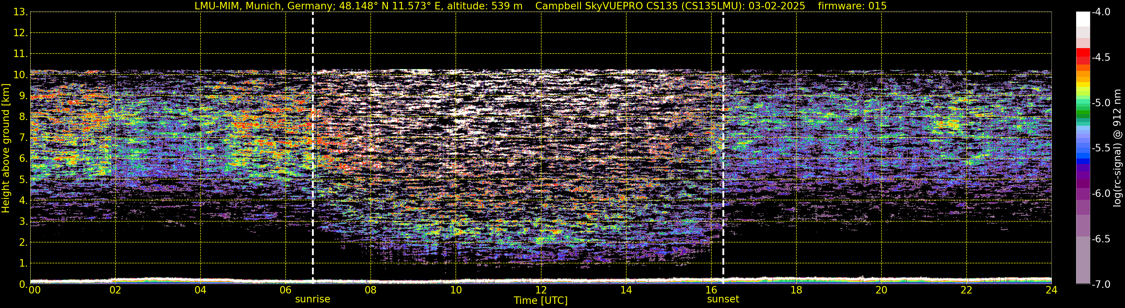Click height-axis tick label '10.'
1125x308 pixels.
[x=21, y=75]
